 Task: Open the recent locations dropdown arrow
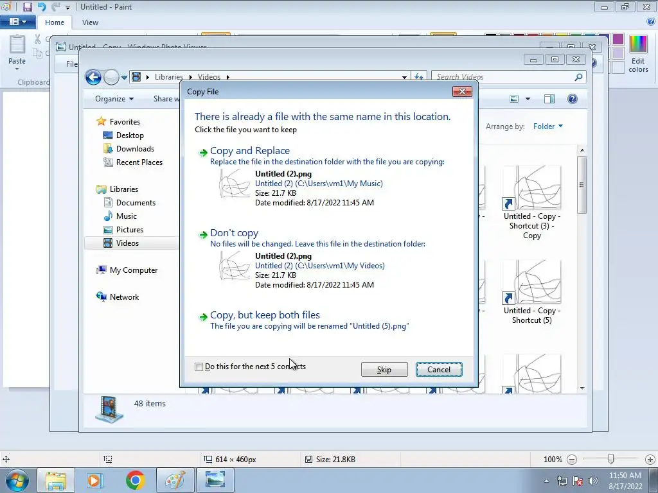point(124,77)
